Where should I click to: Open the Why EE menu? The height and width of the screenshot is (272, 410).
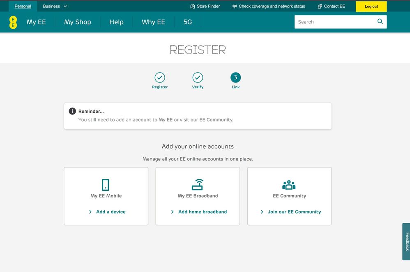click(153, 22)
